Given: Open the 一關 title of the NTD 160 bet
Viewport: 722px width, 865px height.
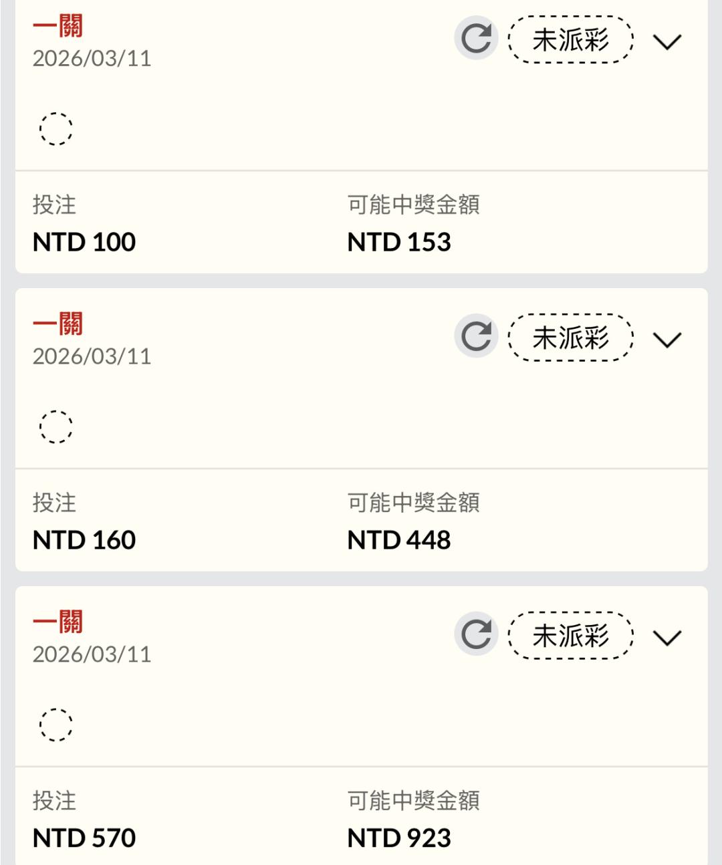Looking at the screenshot, I should click(x=58, y=324).
